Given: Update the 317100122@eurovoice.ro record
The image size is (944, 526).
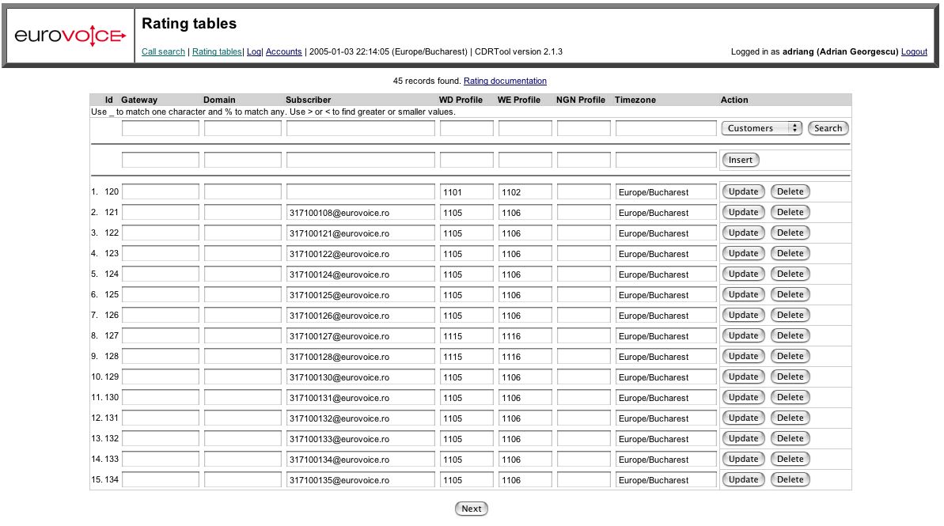Looking at the screenshot, I should pos(744,253).
